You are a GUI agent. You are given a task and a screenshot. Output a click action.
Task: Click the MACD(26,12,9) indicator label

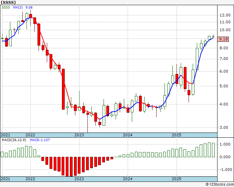click(x=14, y=140)
